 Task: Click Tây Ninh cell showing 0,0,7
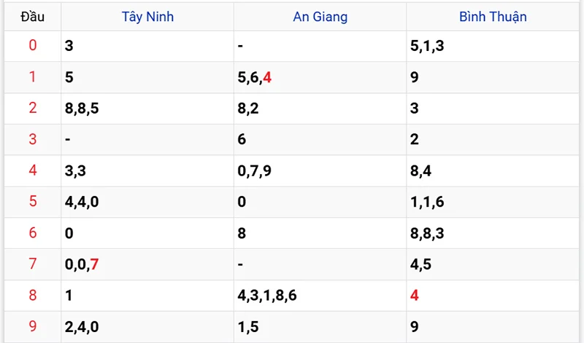point(82,264)
